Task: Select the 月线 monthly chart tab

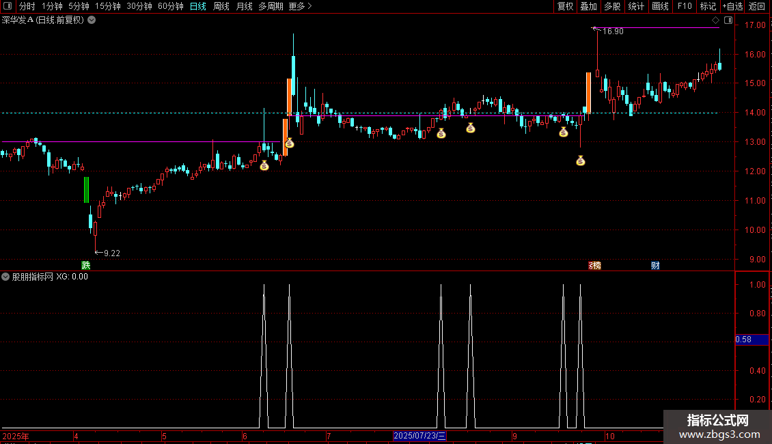Action: click(x=244, y=6)
